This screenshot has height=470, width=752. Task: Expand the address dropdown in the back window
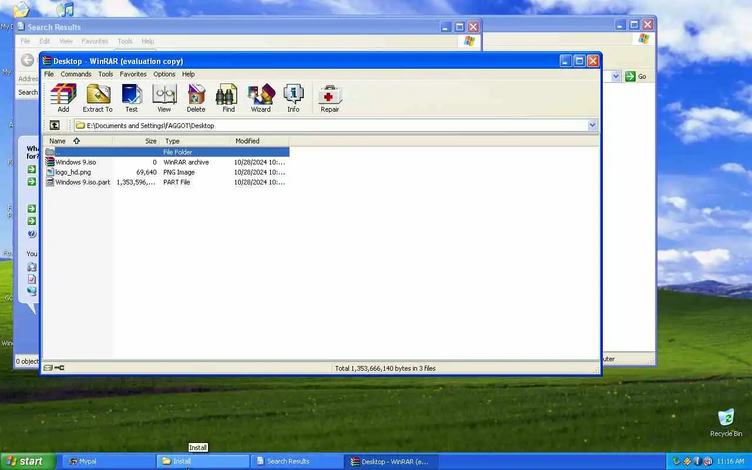point(616,76)
